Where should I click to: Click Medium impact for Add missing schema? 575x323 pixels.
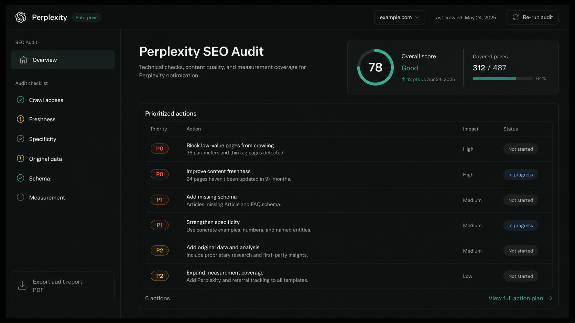472,200
